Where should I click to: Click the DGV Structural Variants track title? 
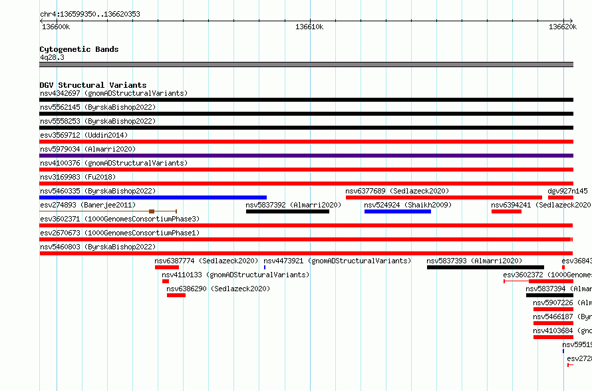tap(93, 85)
